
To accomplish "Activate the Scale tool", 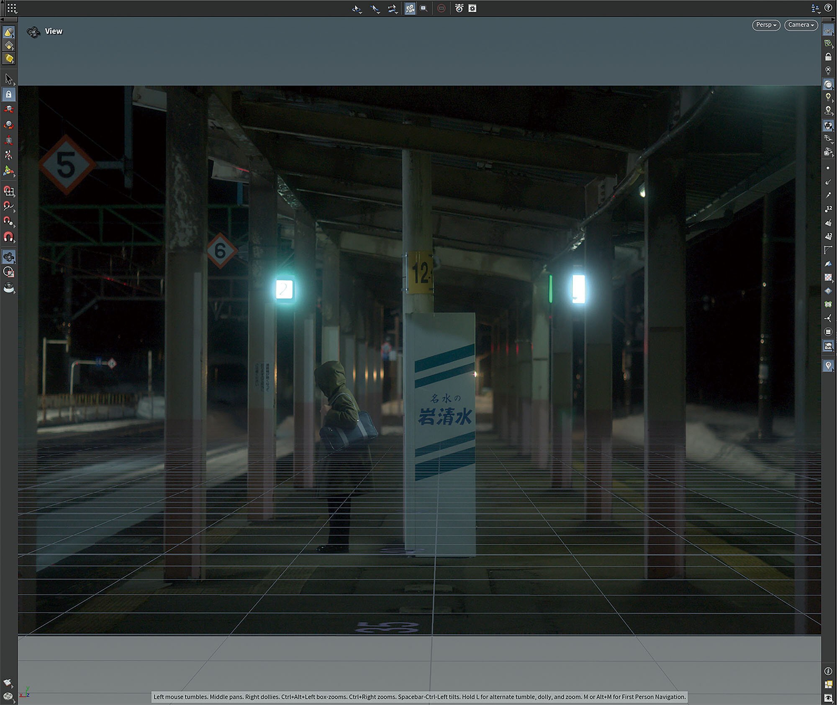I will [8, 140].
